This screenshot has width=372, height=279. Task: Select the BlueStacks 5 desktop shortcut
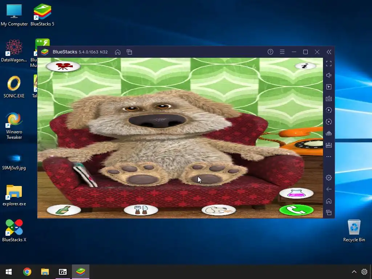pos(42,15)
